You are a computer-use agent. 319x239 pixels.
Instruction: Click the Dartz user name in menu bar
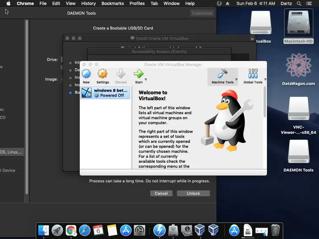[286, 3]
